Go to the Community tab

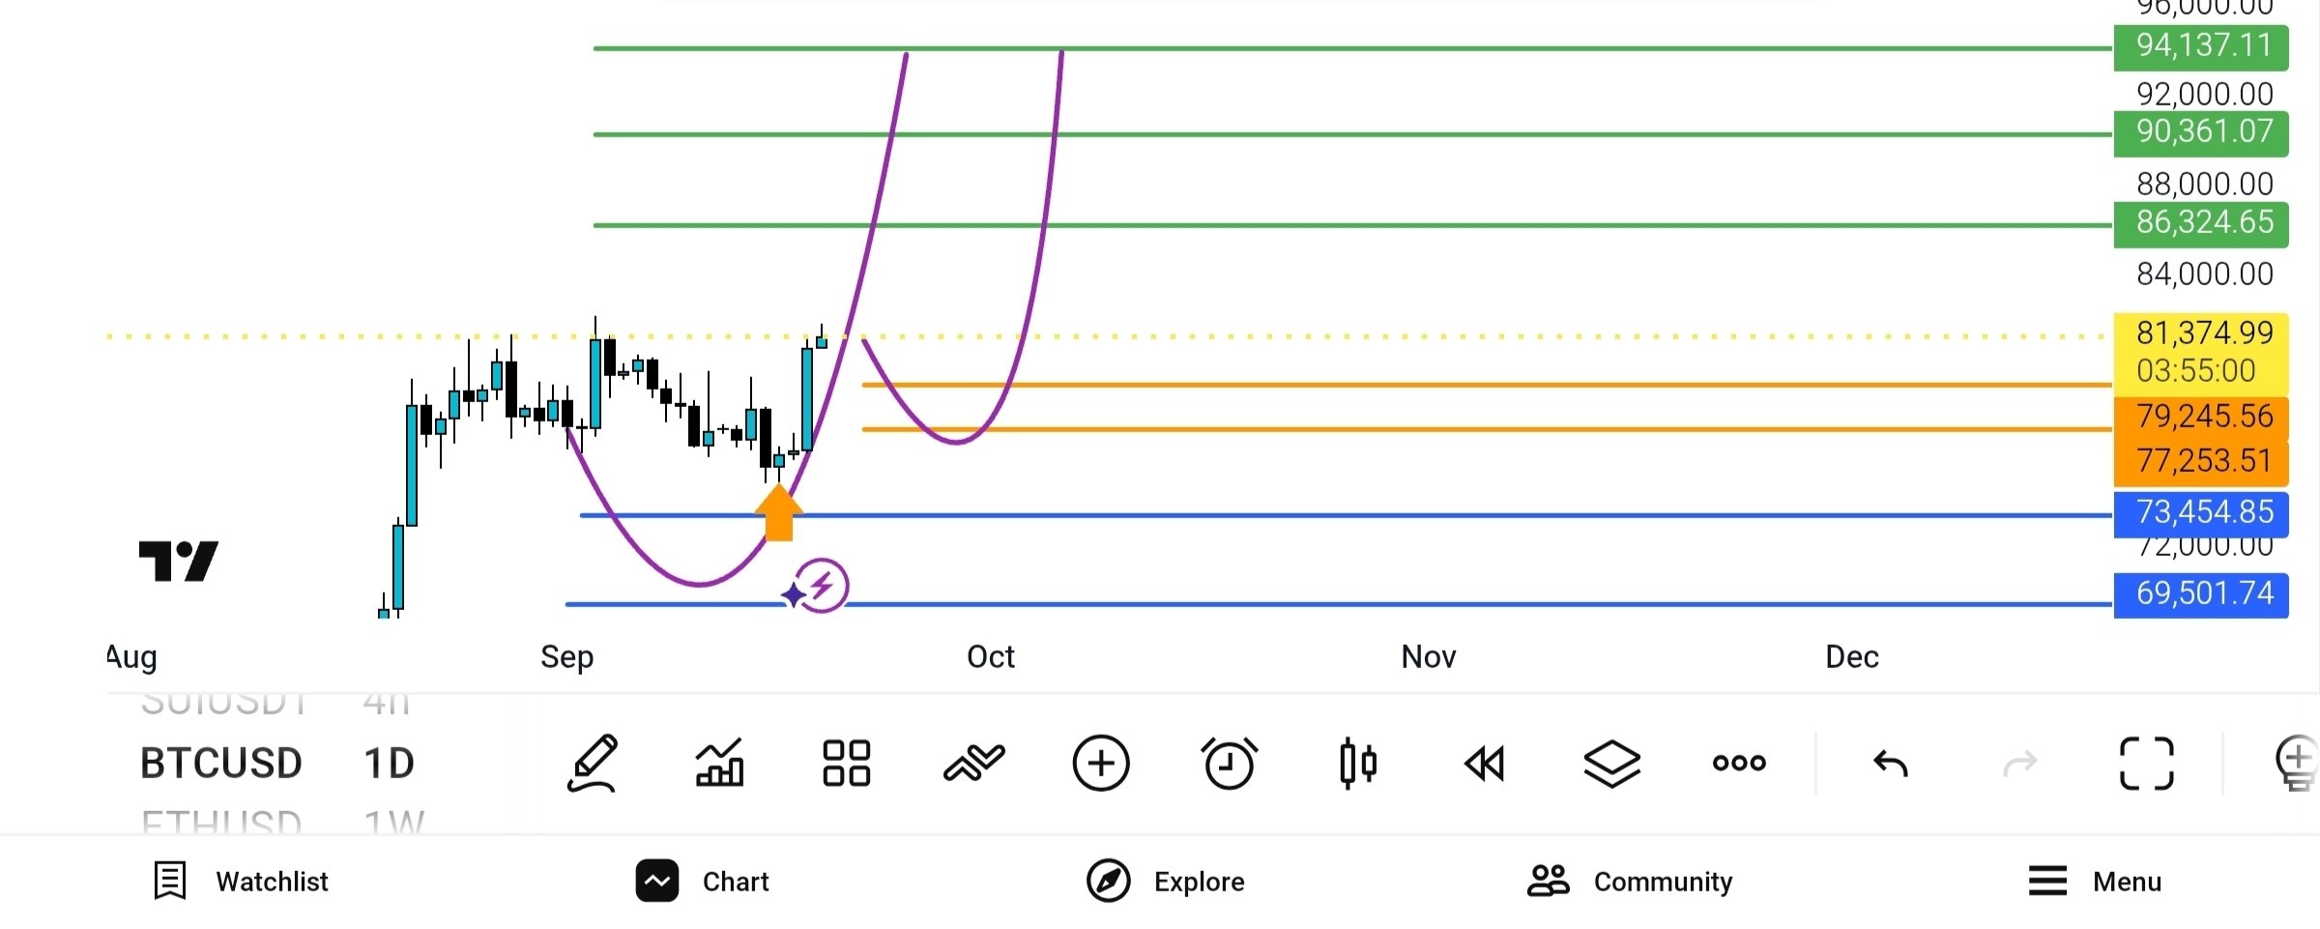(1630, 882)
